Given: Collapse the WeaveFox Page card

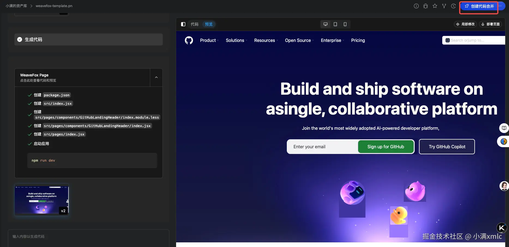Looking at the screenshot, I should (156, 78).
